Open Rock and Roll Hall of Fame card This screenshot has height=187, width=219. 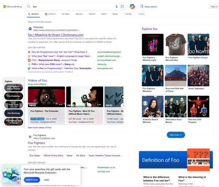176,79
